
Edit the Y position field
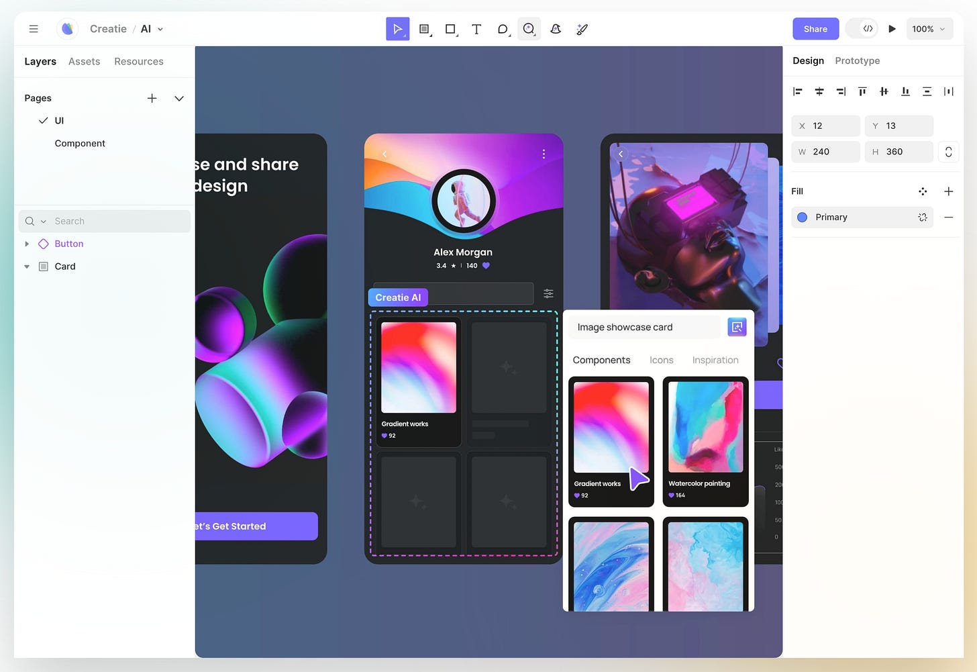[898, 126]
